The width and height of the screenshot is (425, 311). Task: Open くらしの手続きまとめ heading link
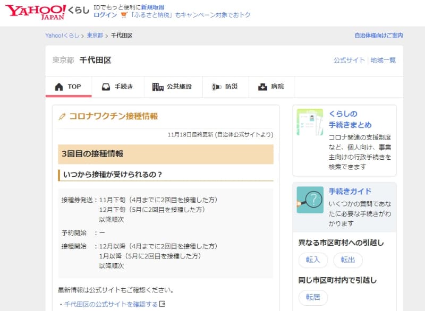(350, 119)
